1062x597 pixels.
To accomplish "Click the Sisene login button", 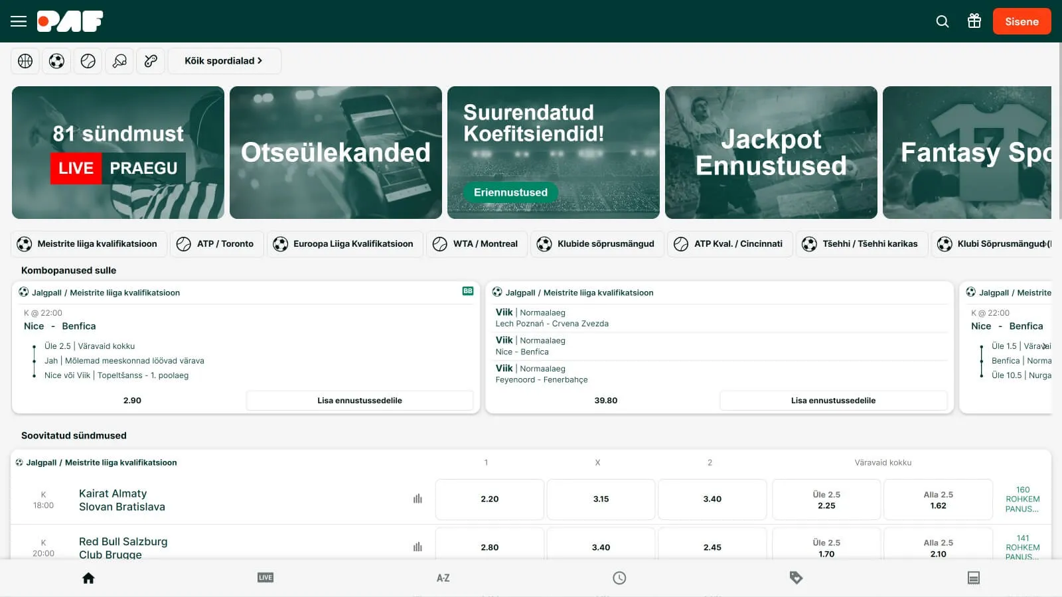I will pos(1022,21).
